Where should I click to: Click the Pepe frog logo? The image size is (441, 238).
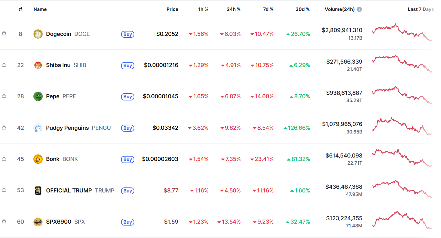38,96
